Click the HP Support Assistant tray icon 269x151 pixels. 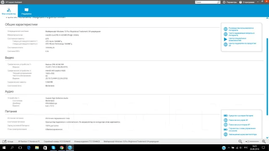(x=224, y=148)
